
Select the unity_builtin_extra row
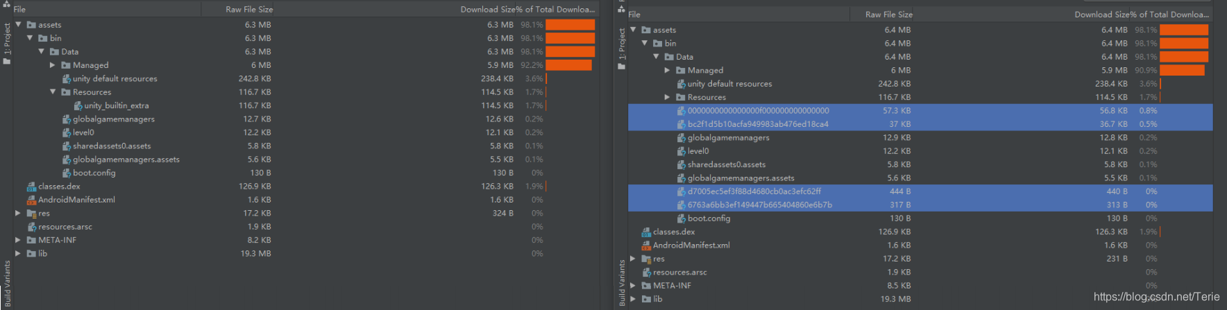tap(305, 105)
